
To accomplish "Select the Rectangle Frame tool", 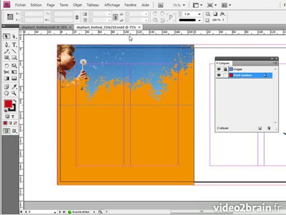I will click(6, 57).
